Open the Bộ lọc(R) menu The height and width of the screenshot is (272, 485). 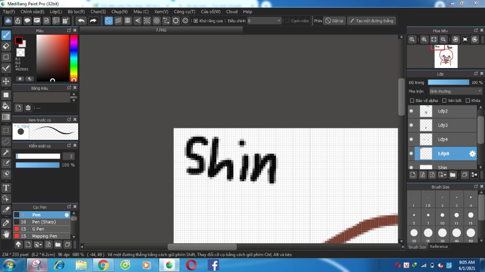coord(76,12)
